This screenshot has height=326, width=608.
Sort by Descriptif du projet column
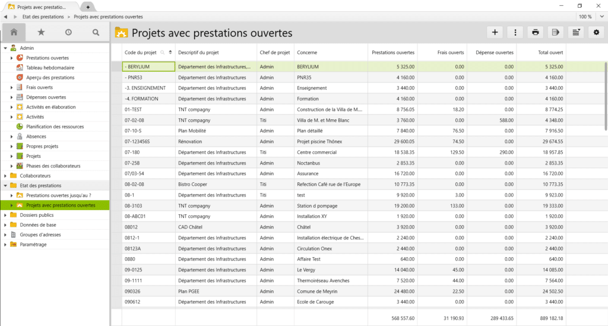[198, 52]
